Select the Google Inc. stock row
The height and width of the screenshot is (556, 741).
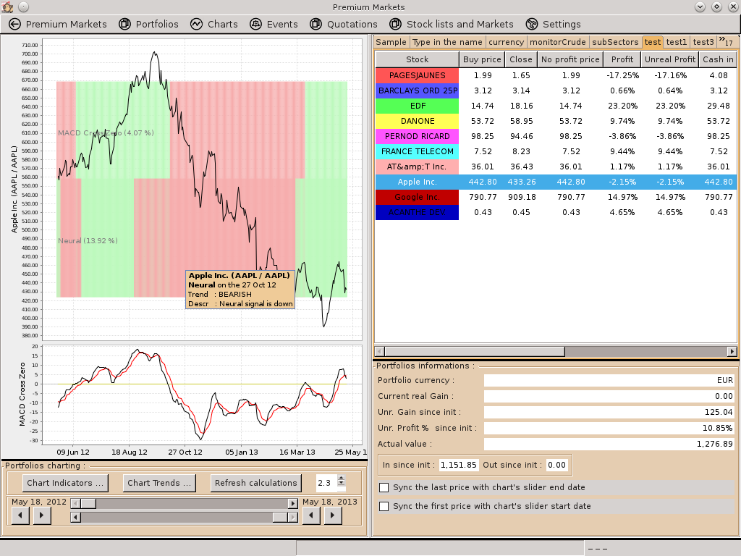[556, 197]
